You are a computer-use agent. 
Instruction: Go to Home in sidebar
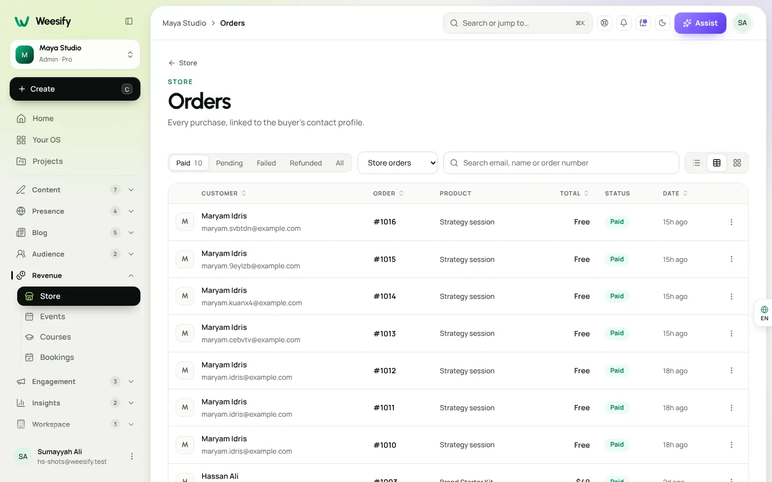[x=75, y=118]
